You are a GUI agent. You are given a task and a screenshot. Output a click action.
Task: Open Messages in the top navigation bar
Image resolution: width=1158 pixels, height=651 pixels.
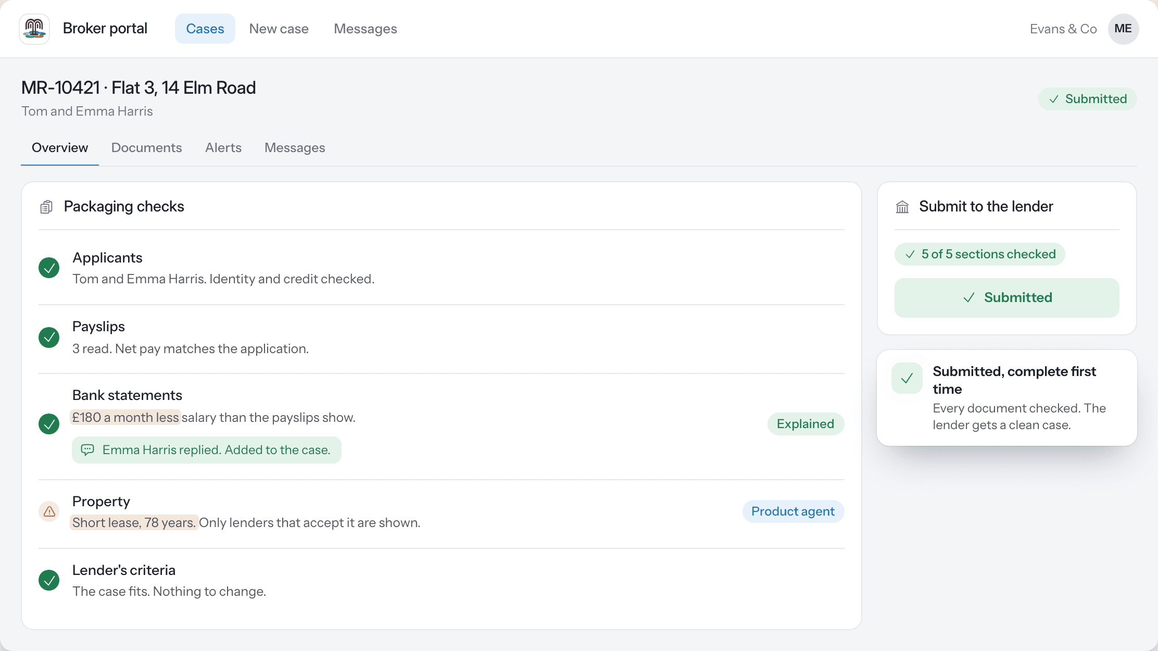tap(366, 29)
